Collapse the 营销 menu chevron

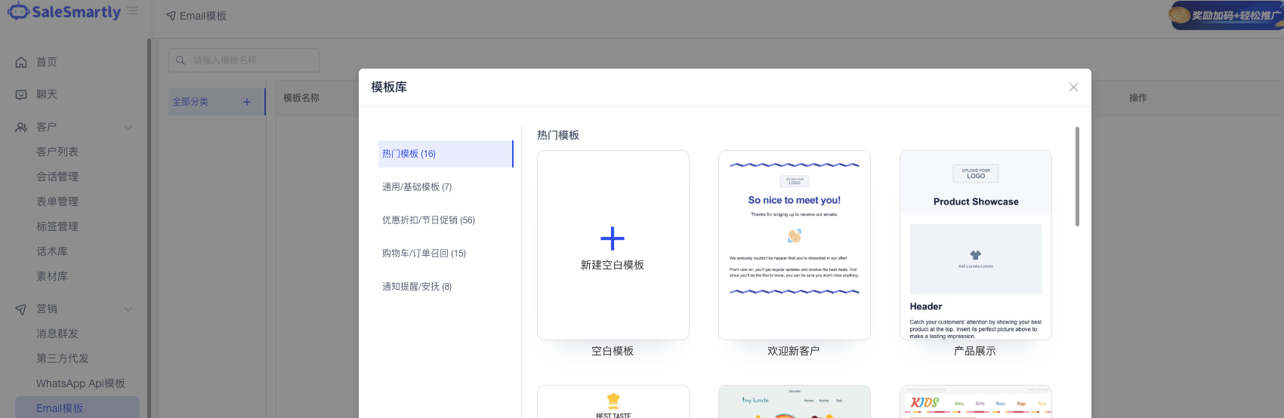click(x=128, y=309)
